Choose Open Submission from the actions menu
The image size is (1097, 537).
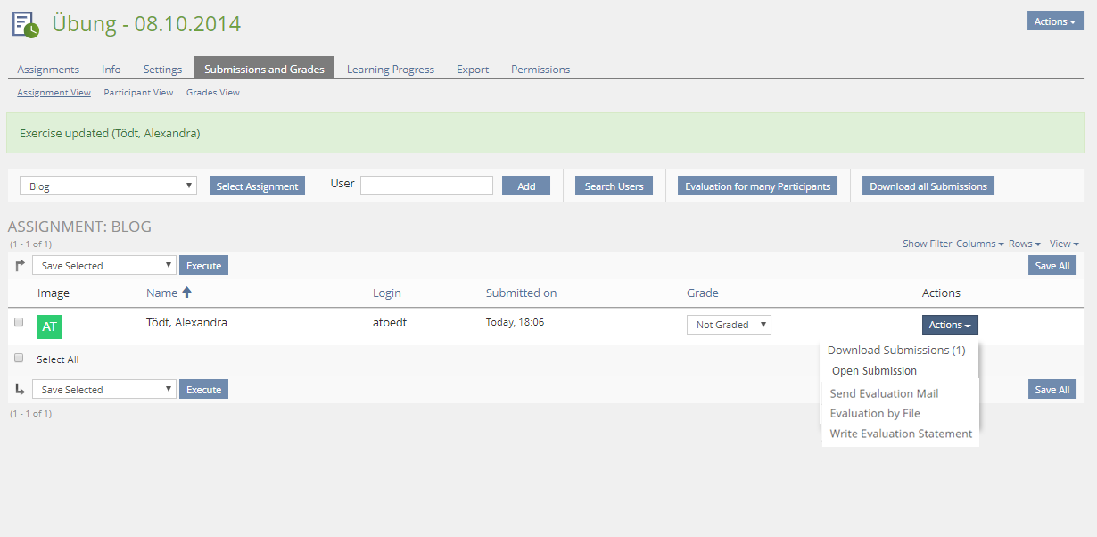[874, 371]
